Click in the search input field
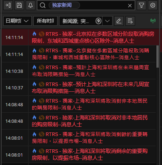 [103, 5]
